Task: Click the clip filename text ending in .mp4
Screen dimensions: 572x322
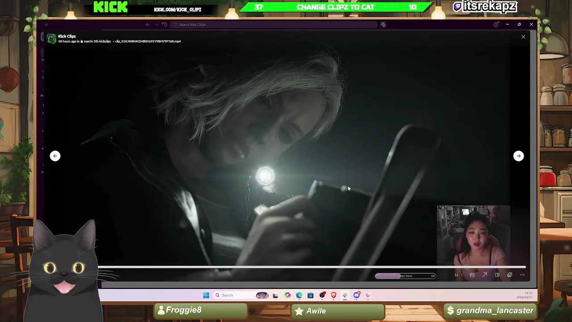Action: click(x=148, y=42)
